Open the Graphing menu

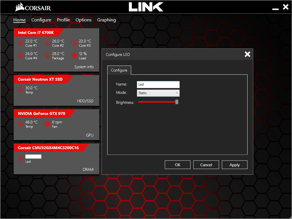[x=107, y=20]
